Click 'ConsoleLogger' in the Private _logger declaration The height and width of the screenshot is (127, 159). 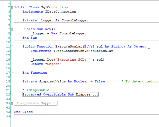pyautogui.click(x=75, y=20)
